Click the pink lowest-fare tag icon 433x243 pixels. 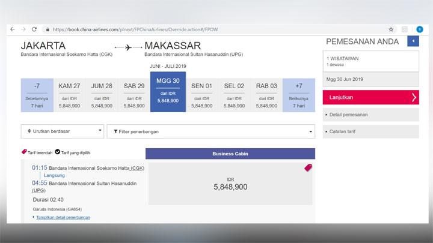click(x=308, y=168)
